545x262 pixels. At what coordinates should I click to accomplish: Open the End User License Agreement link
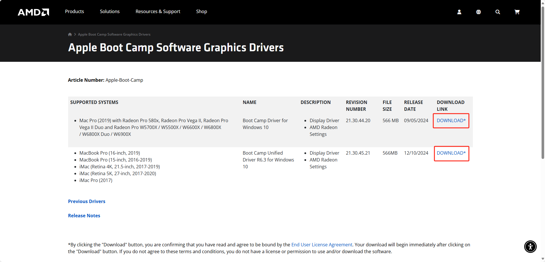322,245
